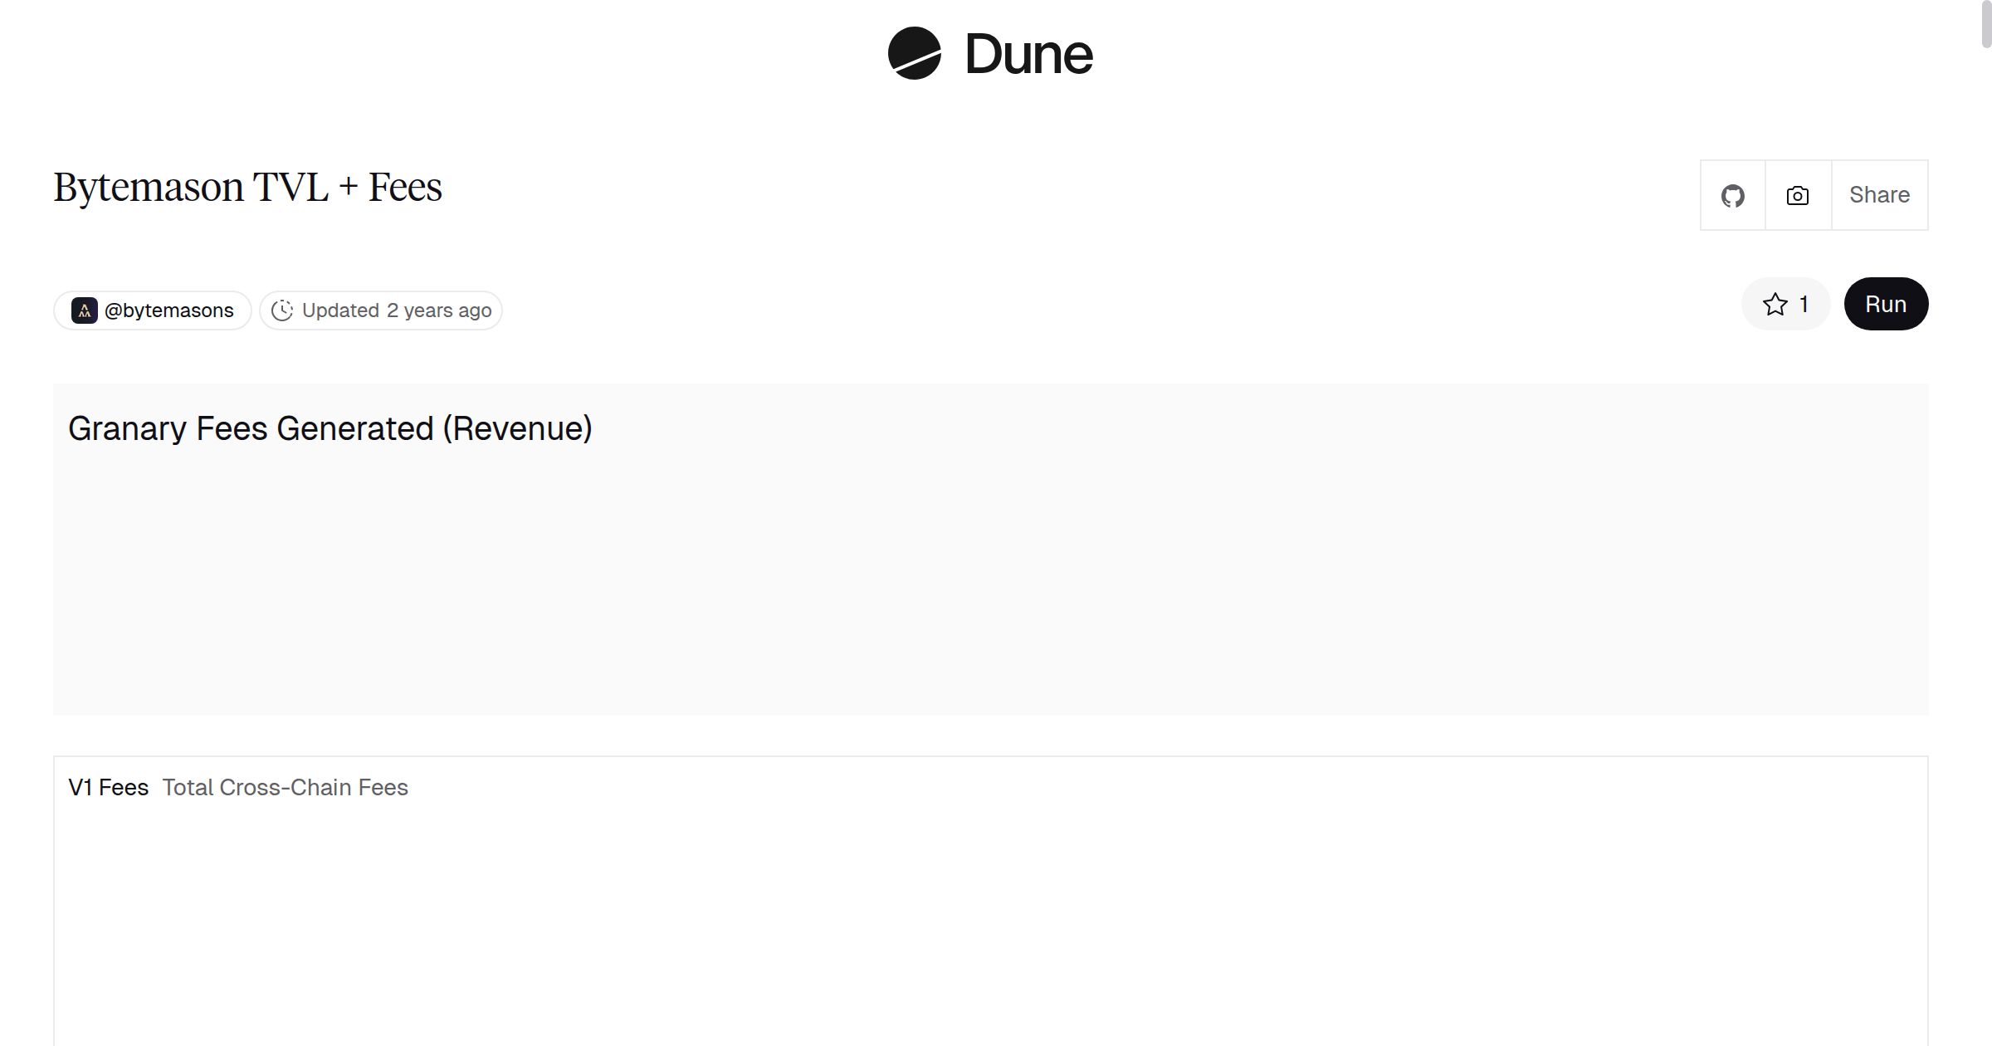Click the 'Updated' label text

tap(340, 310)
